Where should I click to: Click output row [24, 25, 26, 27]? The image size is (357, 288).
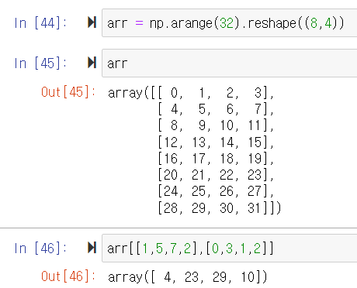pyautogui.click(x=216, y=191)
